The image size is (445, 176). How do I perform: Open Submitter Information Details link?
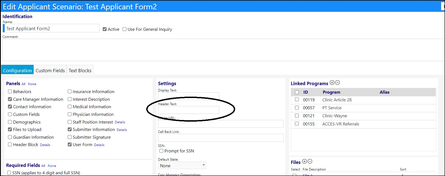(122, 130)
